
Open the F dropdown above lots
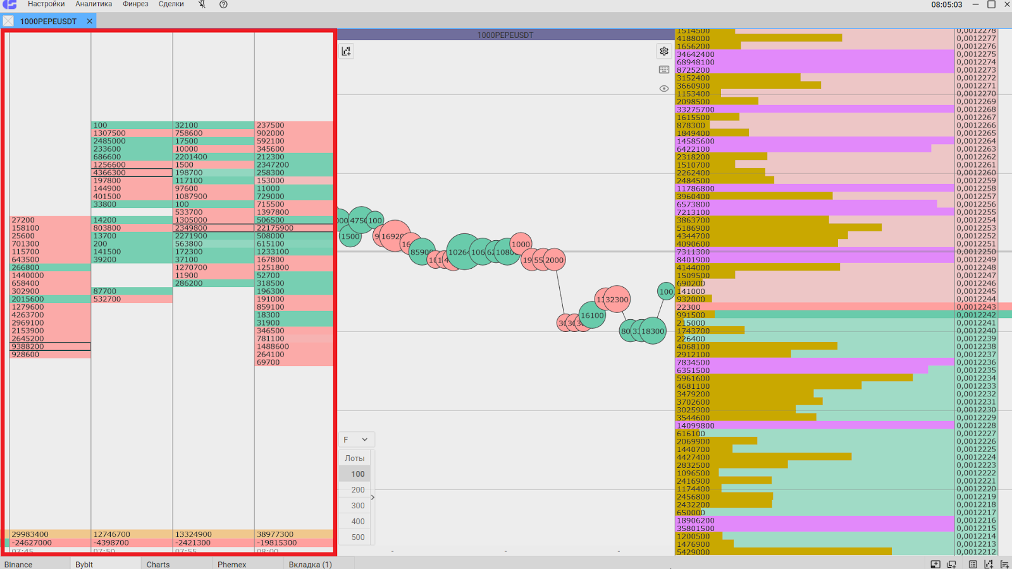(x=356, y=439)
